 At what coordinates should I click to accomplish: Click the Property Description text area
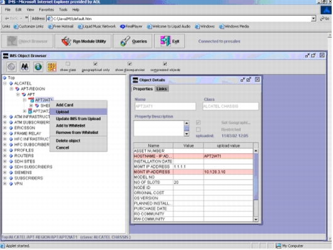[x=158, y=128]
